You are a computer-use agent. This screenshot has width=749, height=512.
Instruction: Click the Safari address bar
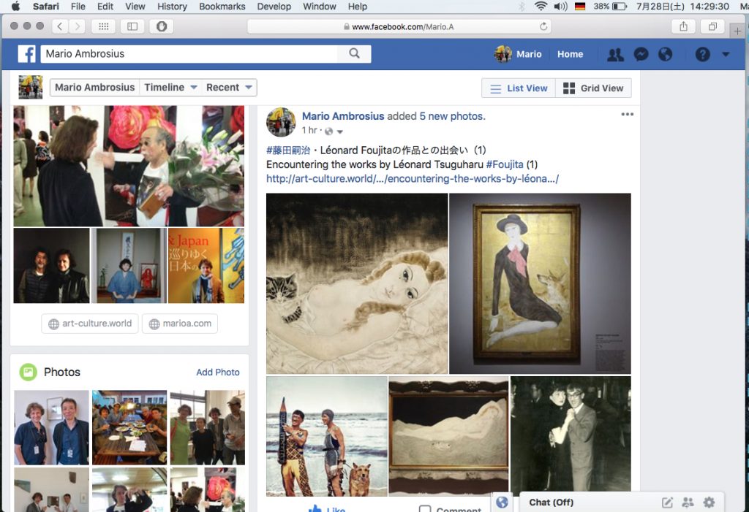pos(399,27)
